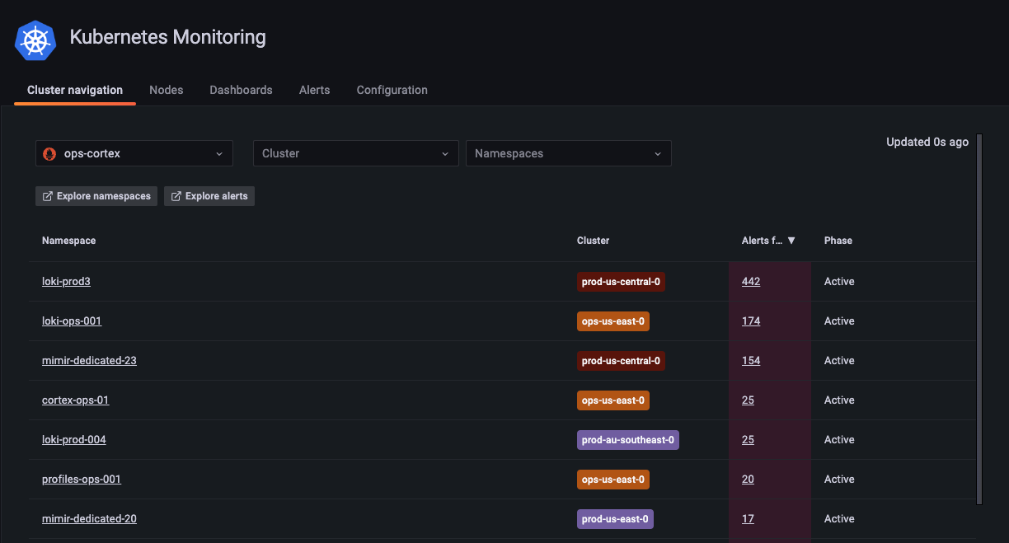
Task: Click the 174 alerts count link
Action: pos(751,321)
